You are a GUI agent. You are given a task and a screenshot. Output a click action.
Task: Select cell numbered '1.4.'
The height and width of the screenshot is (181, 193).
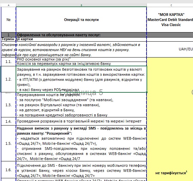[x=8, y=121]
